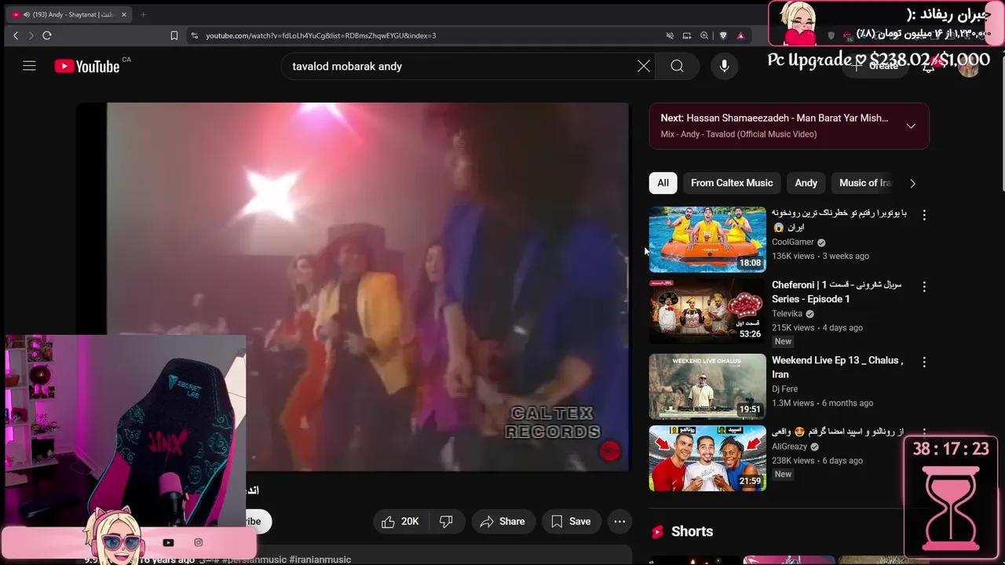Open a new browser tab
The height and width of the screenshot is (565, 1005).
pos(143,14)
